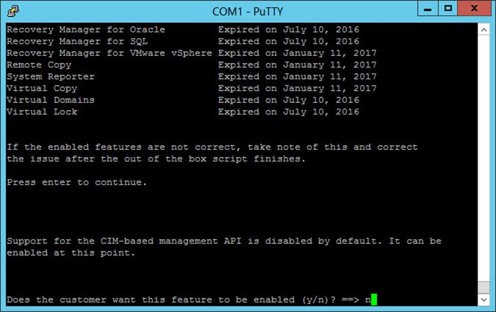Click the empty scrollbar track above thumb
This screenshot has width=496, height=312.
coord(484,158)
